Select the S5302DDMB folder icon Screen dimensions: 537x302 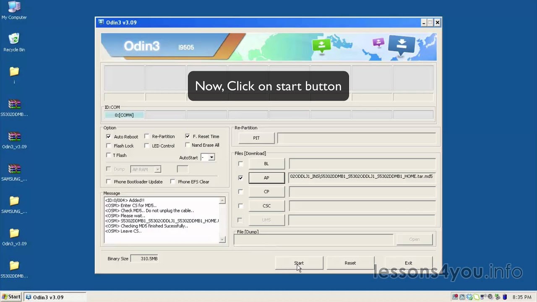14,268
